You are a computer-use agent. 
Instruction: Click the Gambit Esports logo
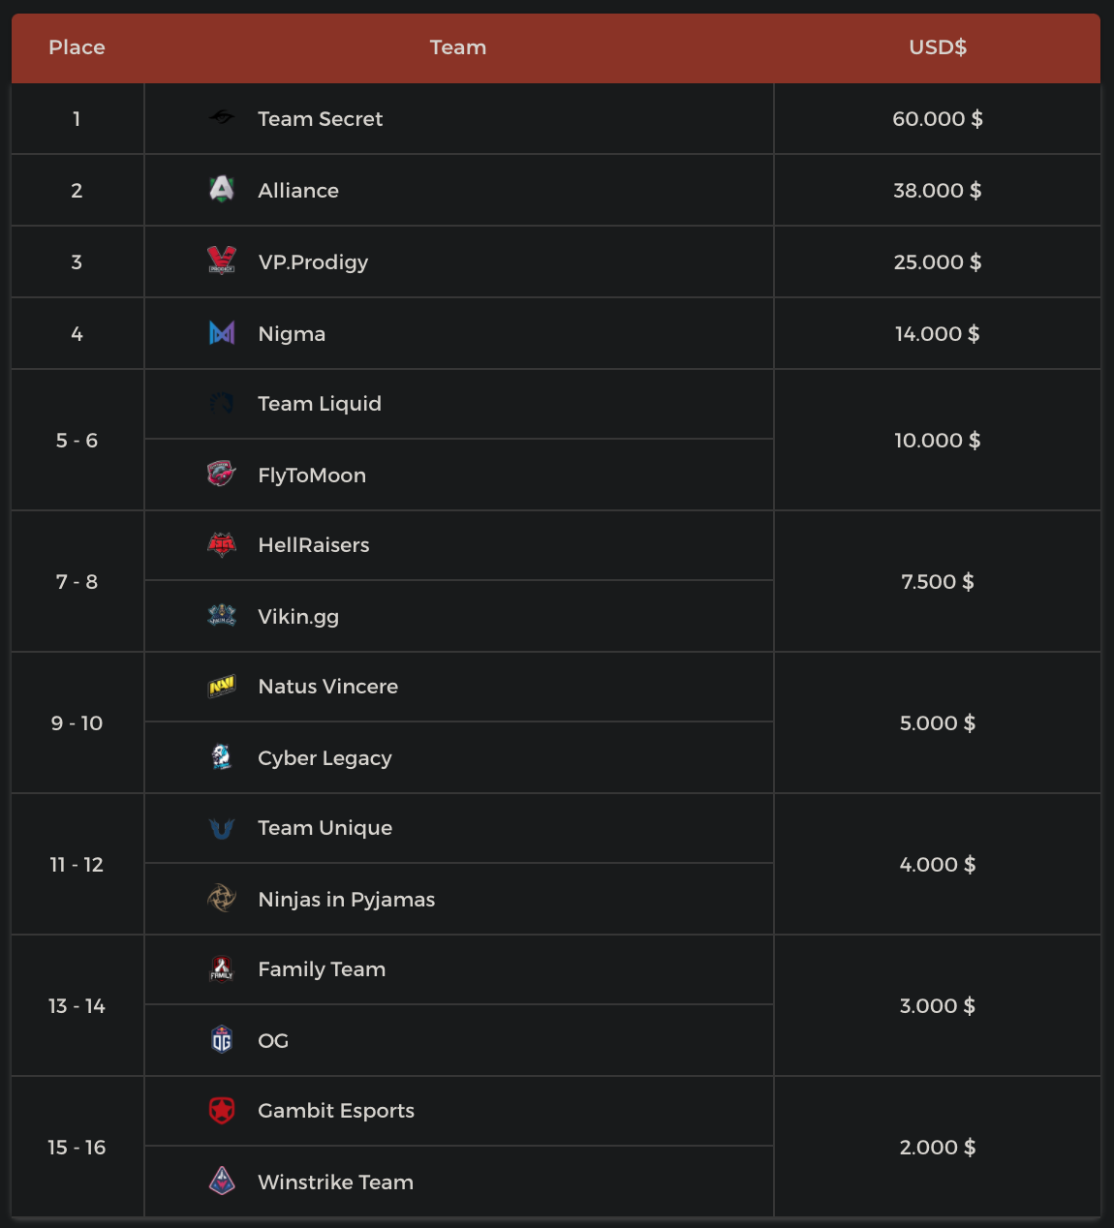[222, 1111]
